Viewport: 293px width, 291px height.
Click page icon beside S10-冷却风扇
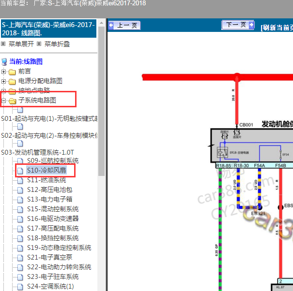point(20,171)
